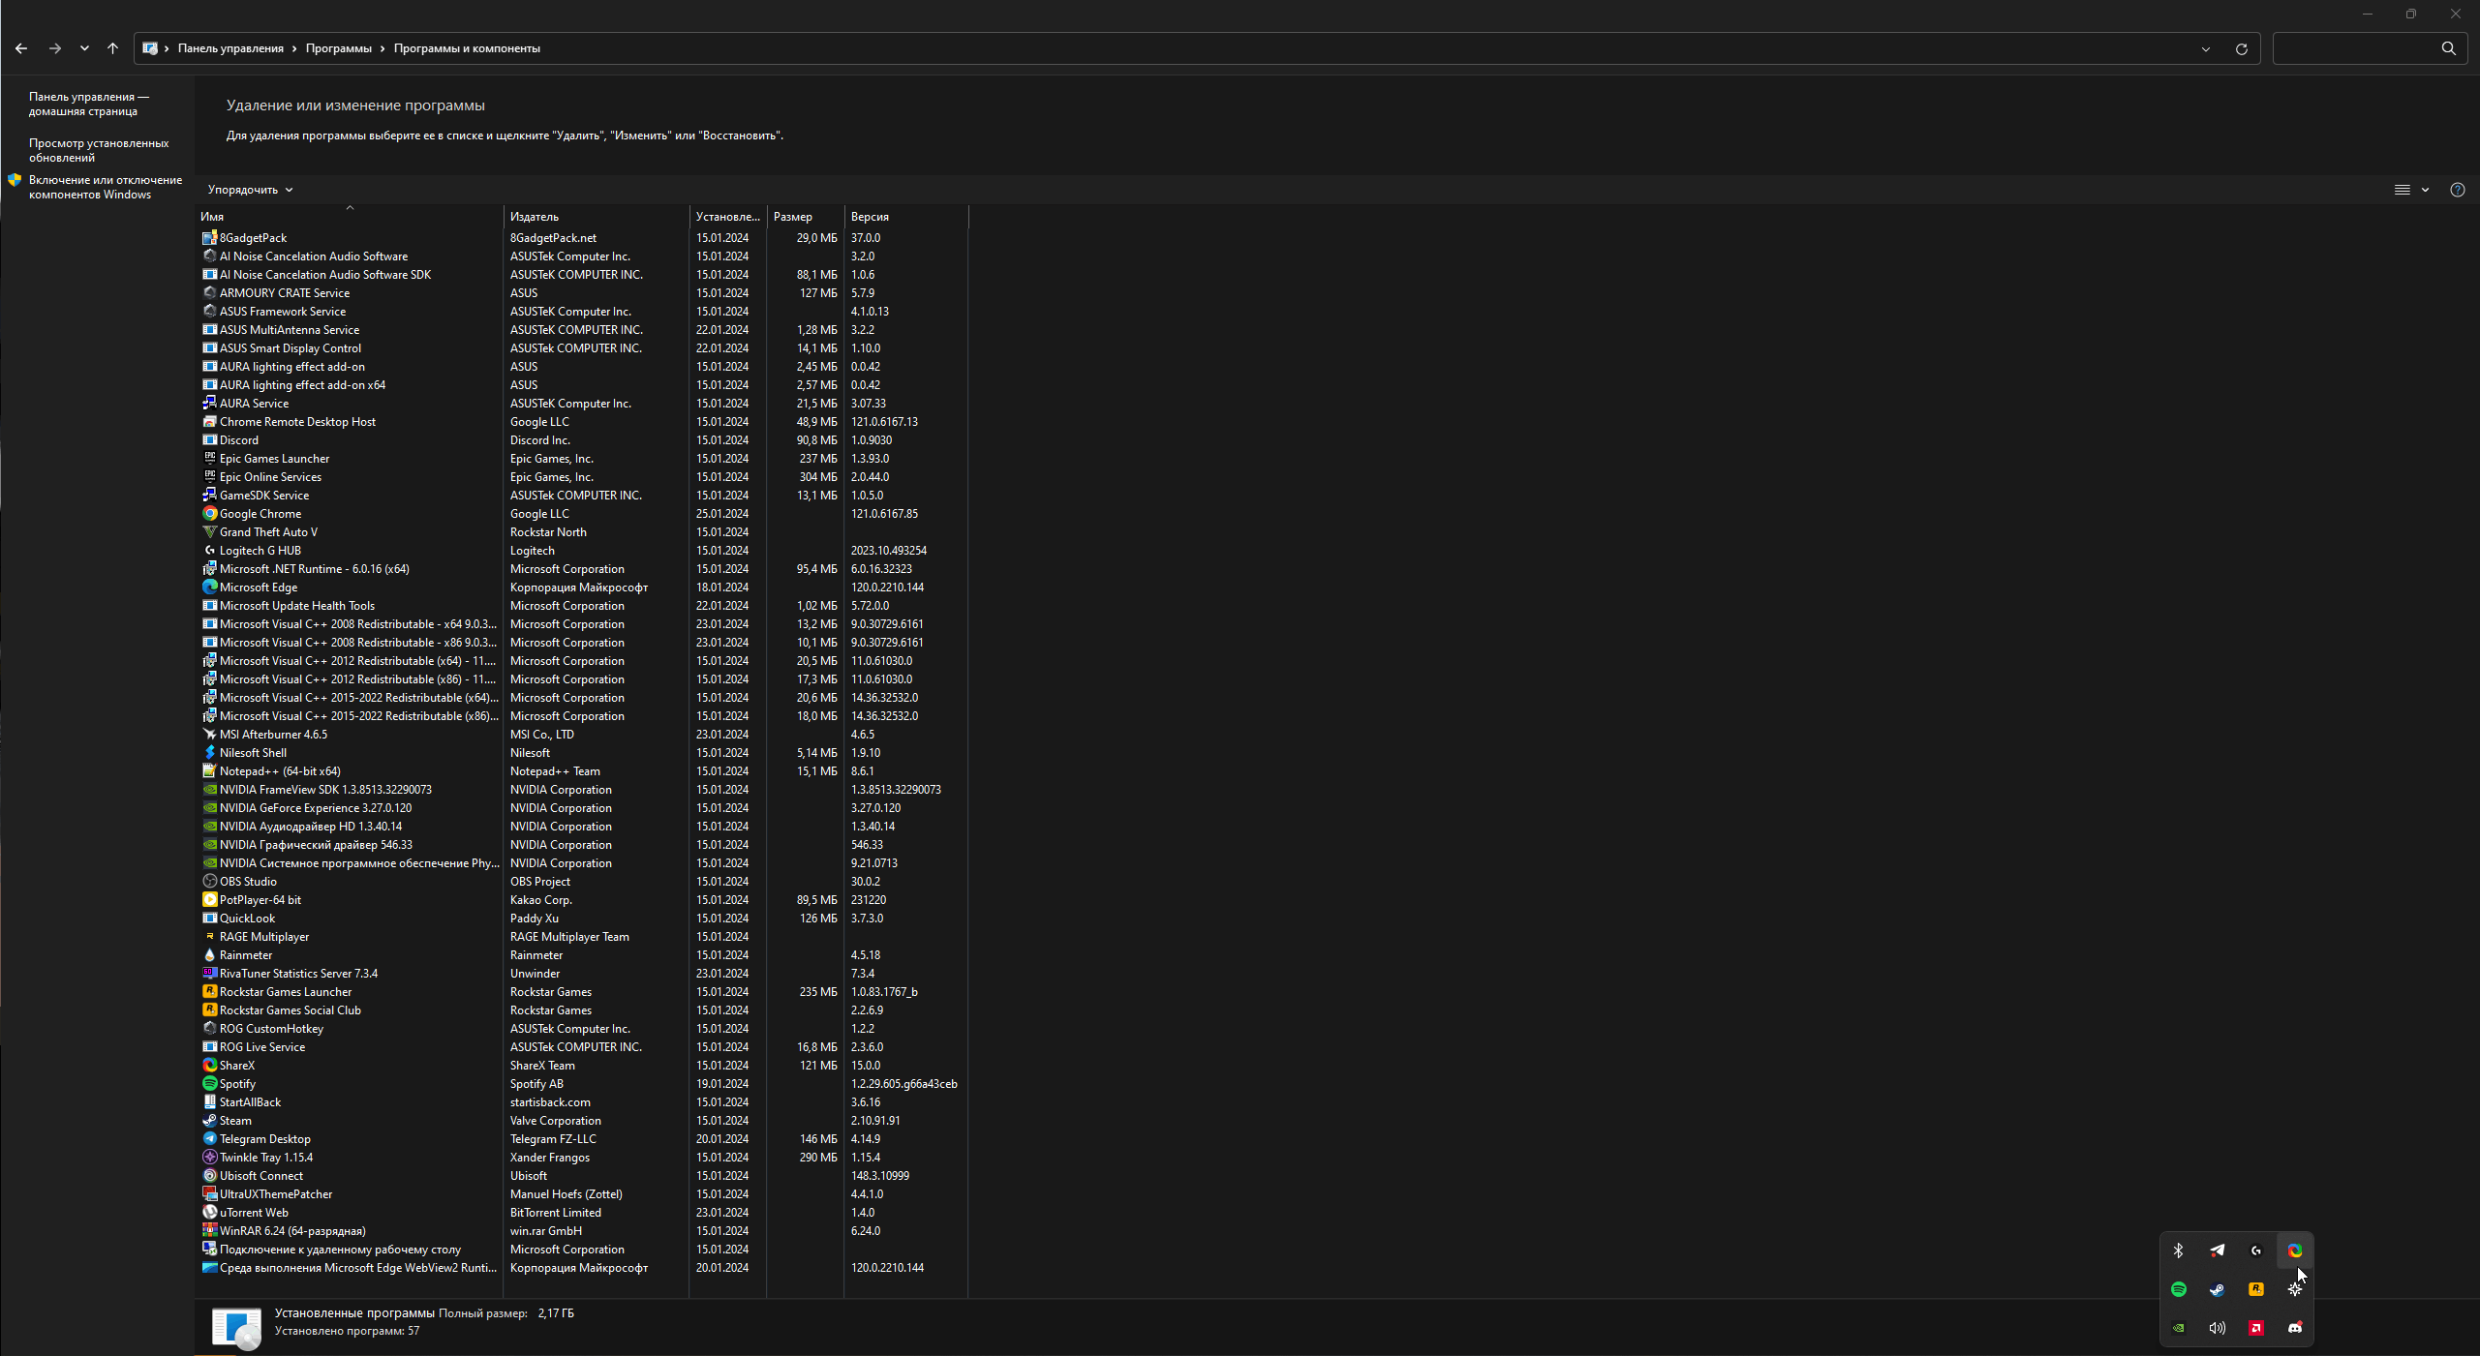Select the Ubisoft Connect entry
This screenshot has width=2480, height=1356.
[x=583, y=1176]
